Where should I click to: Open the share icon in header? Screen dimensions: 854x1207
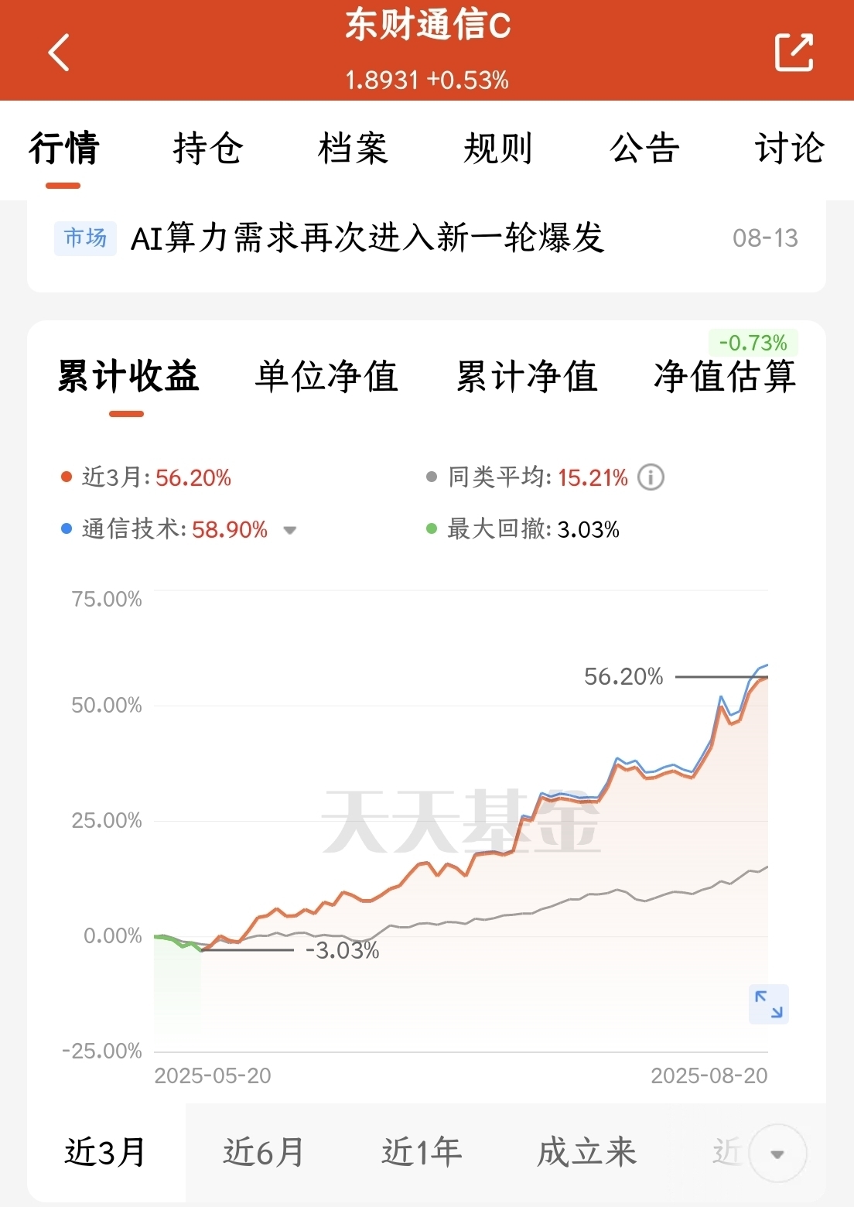[794, 52]
